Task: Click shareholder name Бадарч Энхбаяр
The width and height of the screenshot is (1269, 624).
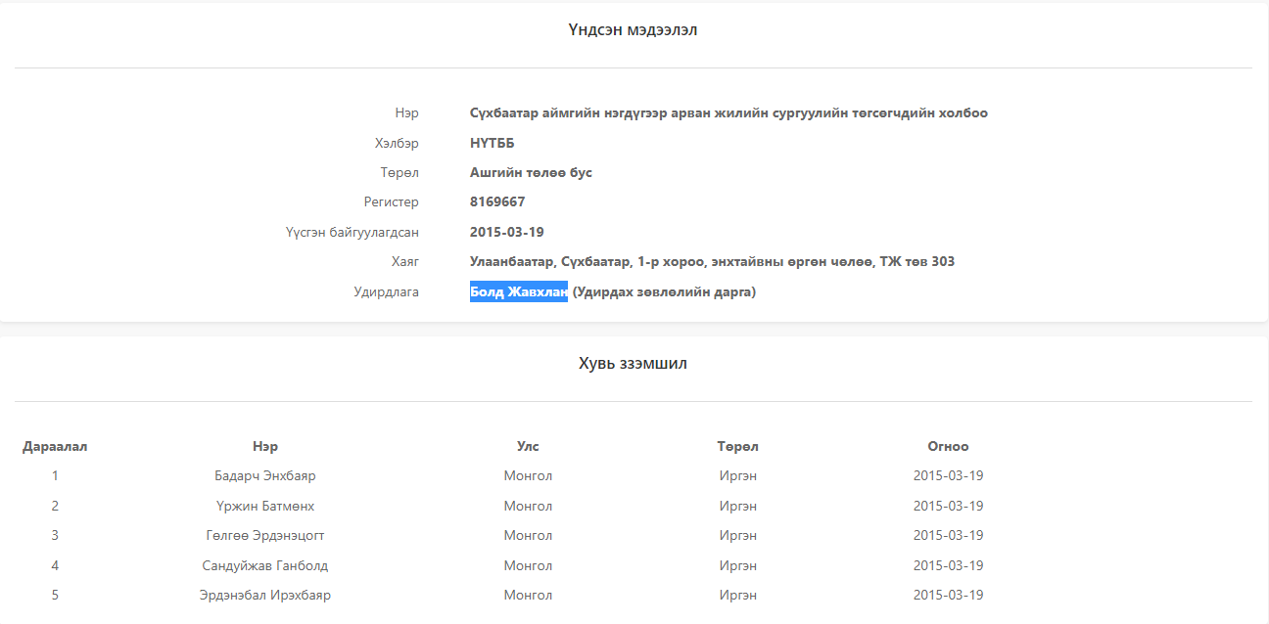Action: point(264,476)
